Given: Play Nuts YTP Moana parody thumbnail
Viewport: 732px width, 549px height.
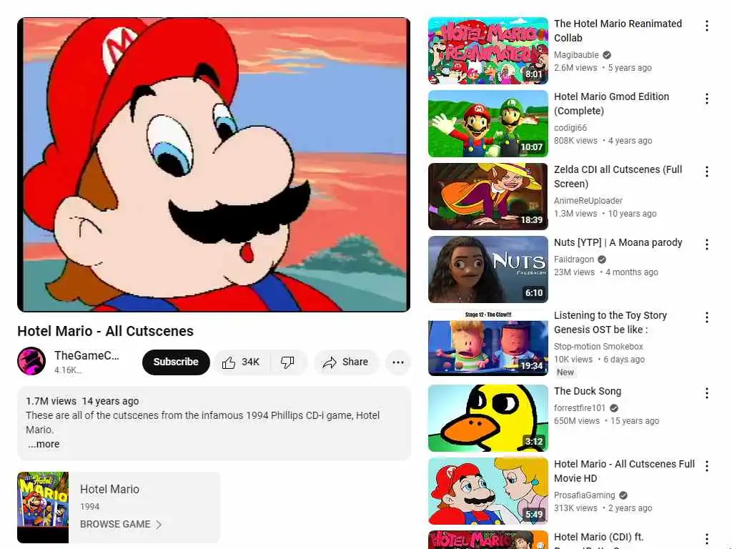Looking at the screenshot, I should (x=488, y=269).
